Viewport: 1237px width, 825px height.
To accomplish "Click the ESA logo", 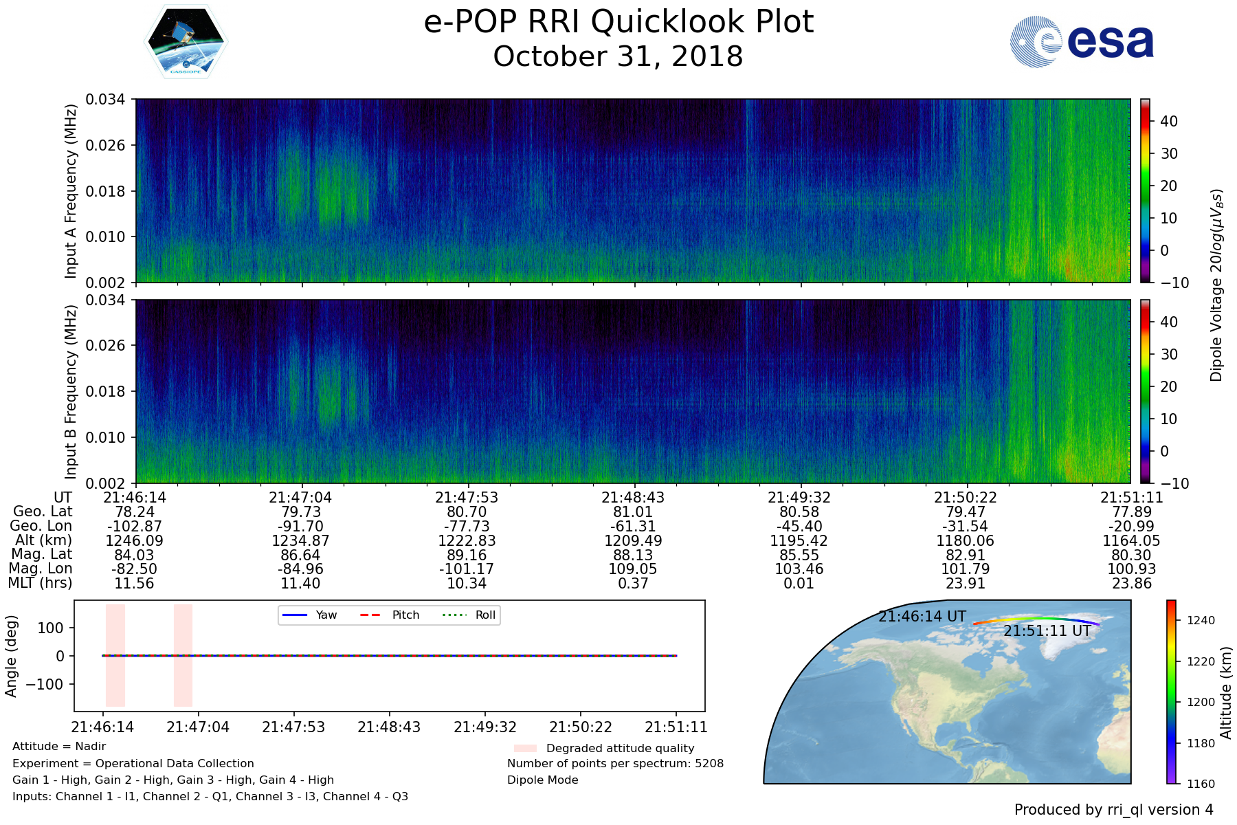I will tap(1082, 42).
